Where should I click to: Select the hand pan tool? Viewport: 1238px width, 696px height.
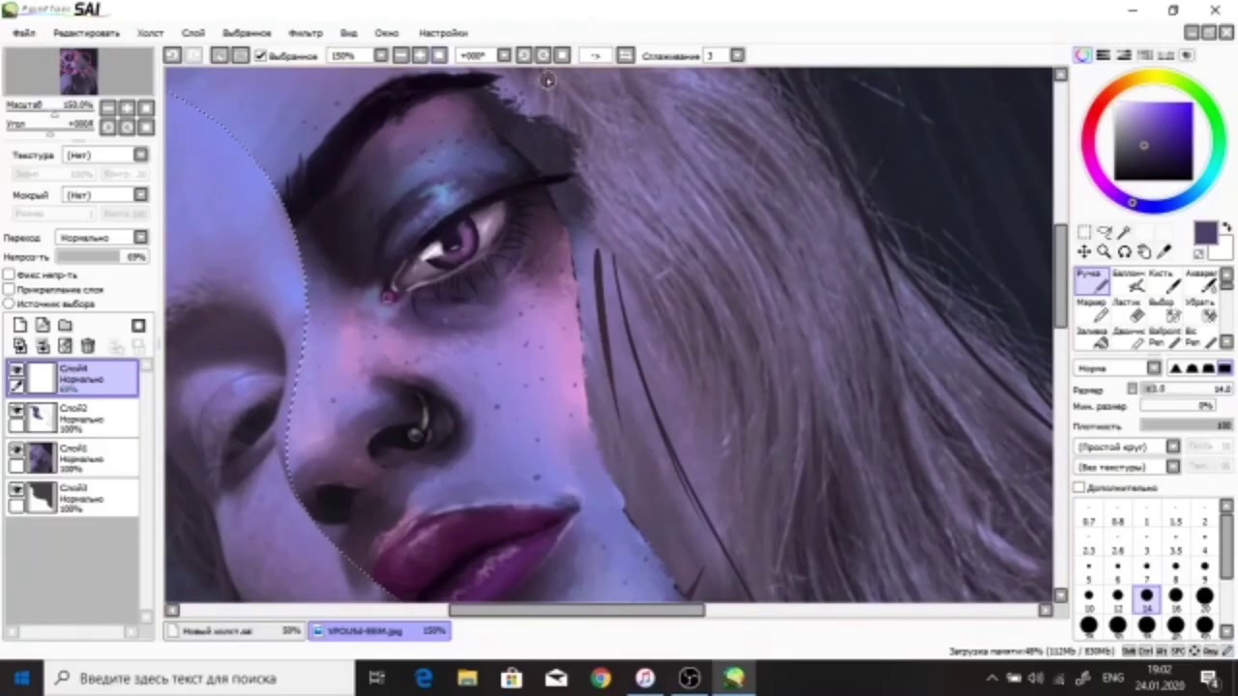(x=1145, y=252)
